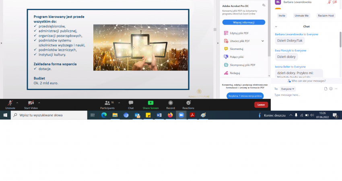Open volume control in system tray
The image size is (342, 181).
click(312, 115)
